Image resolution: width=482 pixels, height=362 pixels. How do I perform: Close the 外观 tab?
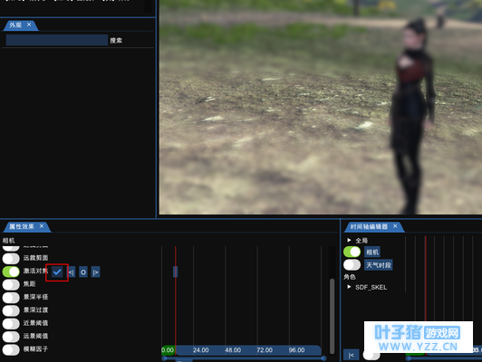(x=29, y=24)
